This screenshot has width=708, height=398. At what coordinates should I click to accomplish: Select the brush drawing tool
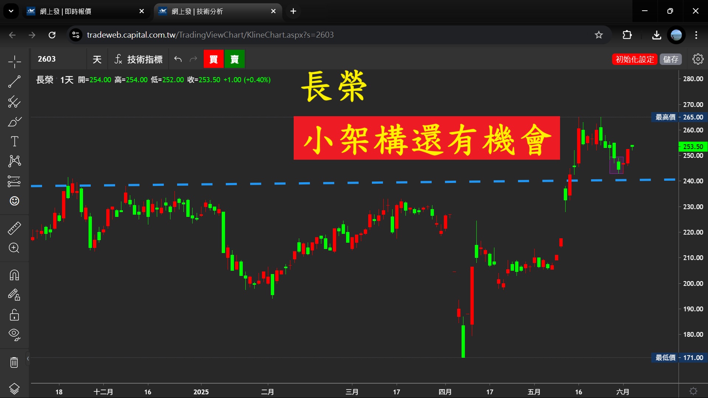click(14, 121)
